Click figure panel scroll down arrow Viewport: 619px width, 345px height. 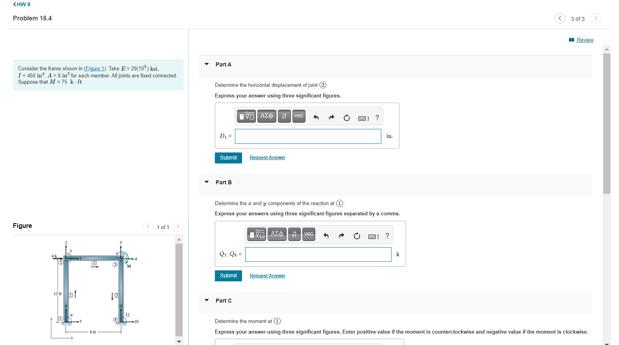coord(179,341)
